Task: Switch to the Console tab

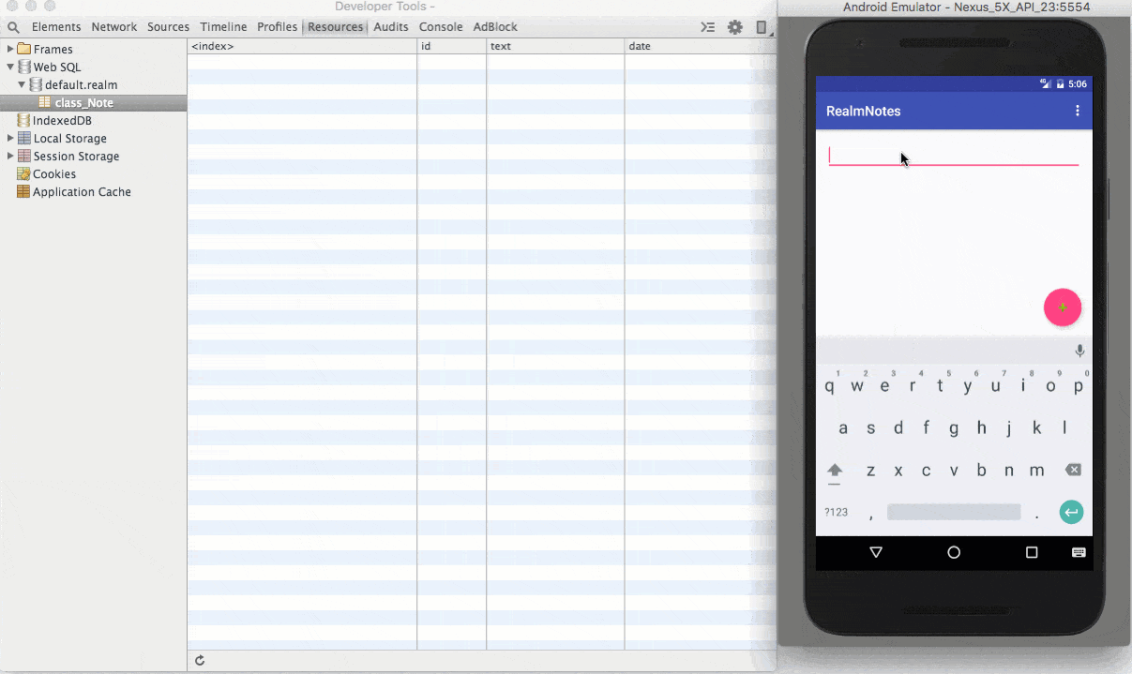Action: tap(441, 27)
